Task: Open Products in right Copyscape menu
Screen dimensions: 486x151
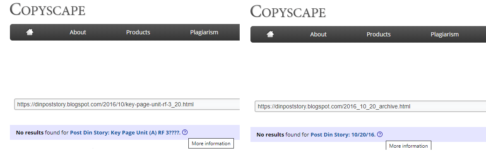Action: [378, 34]
